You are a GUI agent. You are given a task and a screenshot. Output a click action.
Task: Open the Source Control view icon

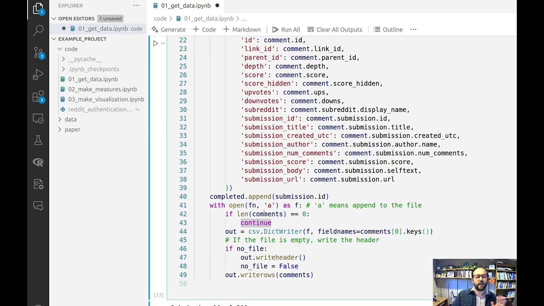pyautogui.click(x=38, y=52)
